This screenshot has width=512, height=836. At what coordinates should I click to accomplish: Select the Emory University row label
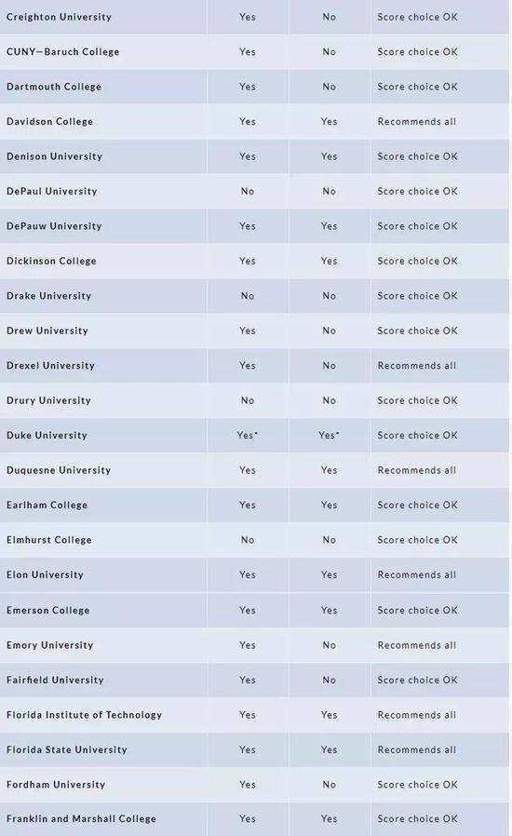tap(50, 645)
